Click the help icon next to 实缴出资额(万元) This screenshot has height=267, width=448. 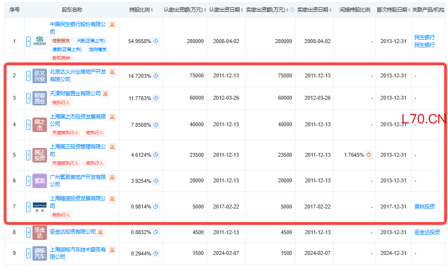[292, 10]
